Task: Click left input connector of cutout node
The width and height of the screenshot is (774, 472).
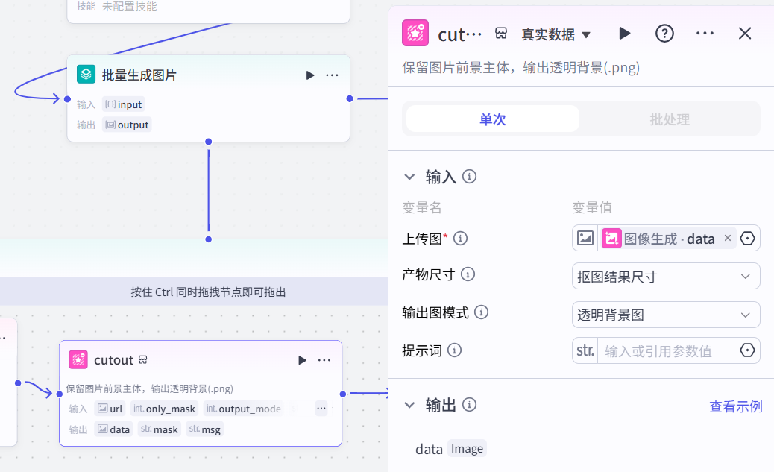Action: tap(59, 394)
